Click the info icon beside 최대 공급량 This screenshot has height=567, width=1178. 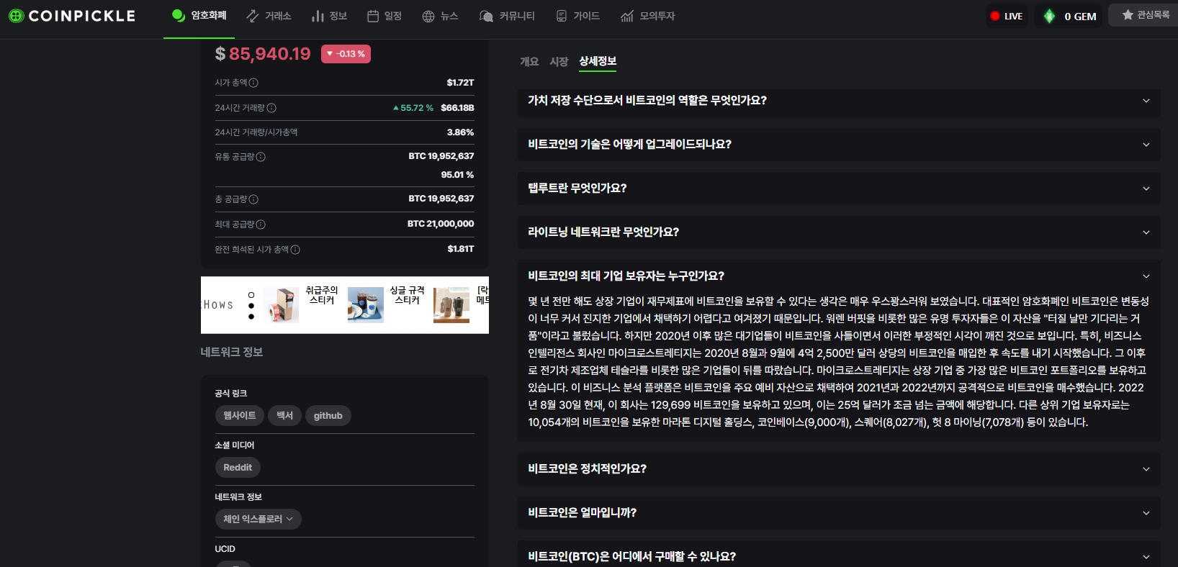(261, 224)
